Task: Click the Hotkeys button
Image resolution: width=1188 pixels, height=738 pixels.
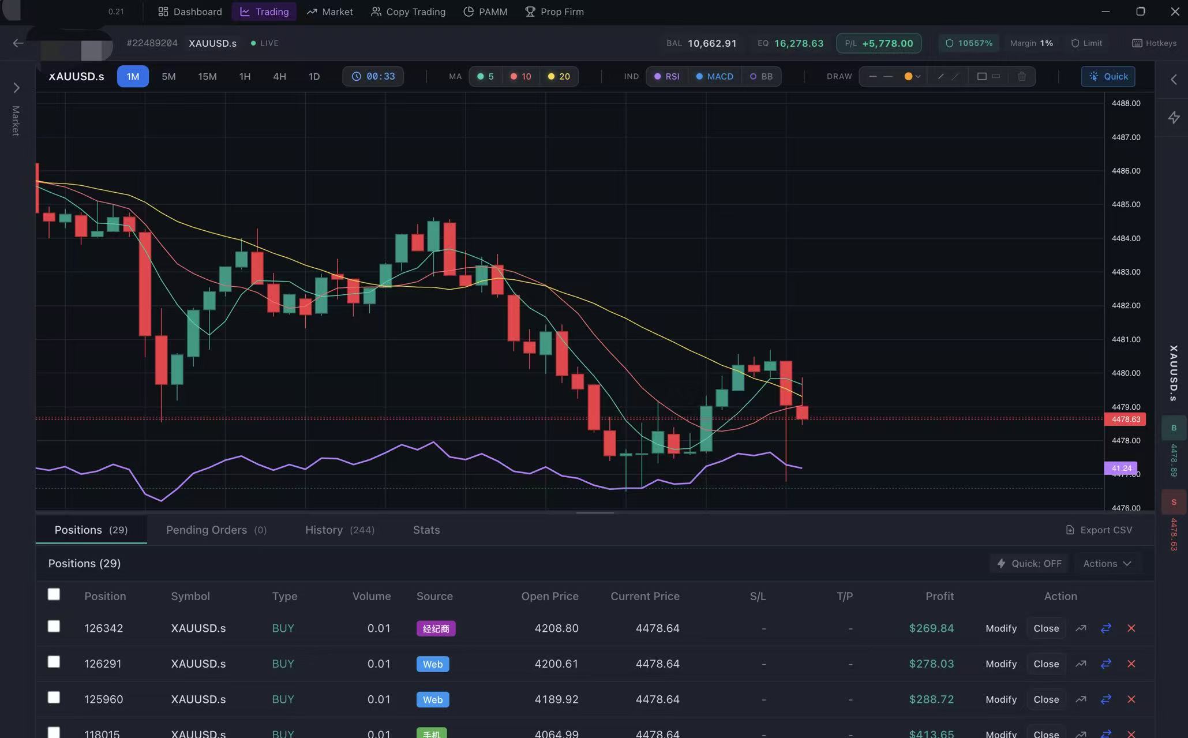Action: pyautogui.click(x=1154, y=43)
